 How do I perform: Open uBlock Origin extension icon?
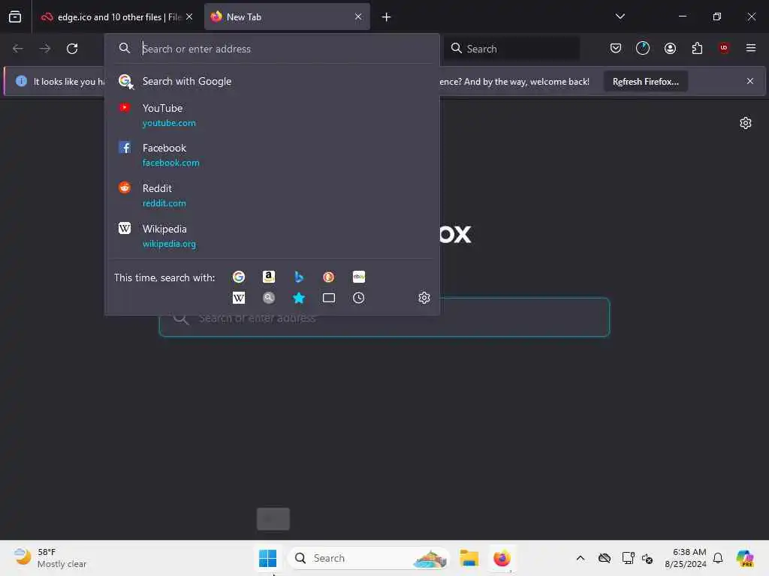click(x=724, y=47)
